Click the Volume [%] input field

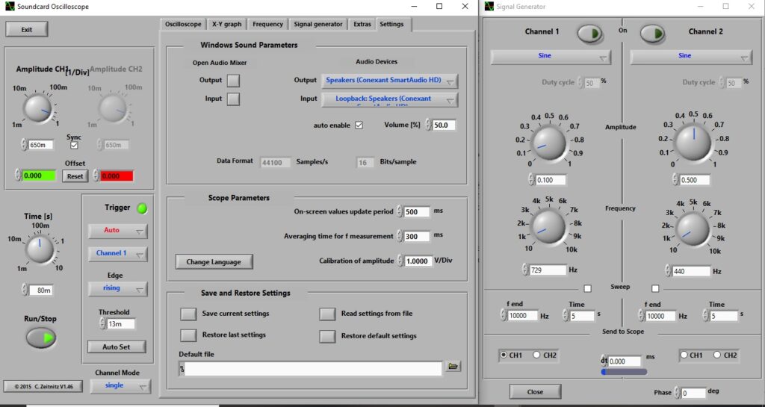pyautogui.click(x=444, y=125)
